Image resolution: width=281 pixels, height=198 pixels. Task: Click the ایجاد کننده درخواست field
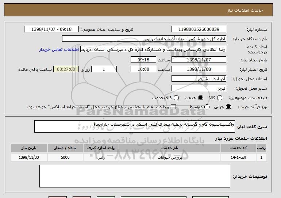click(153, 49)
